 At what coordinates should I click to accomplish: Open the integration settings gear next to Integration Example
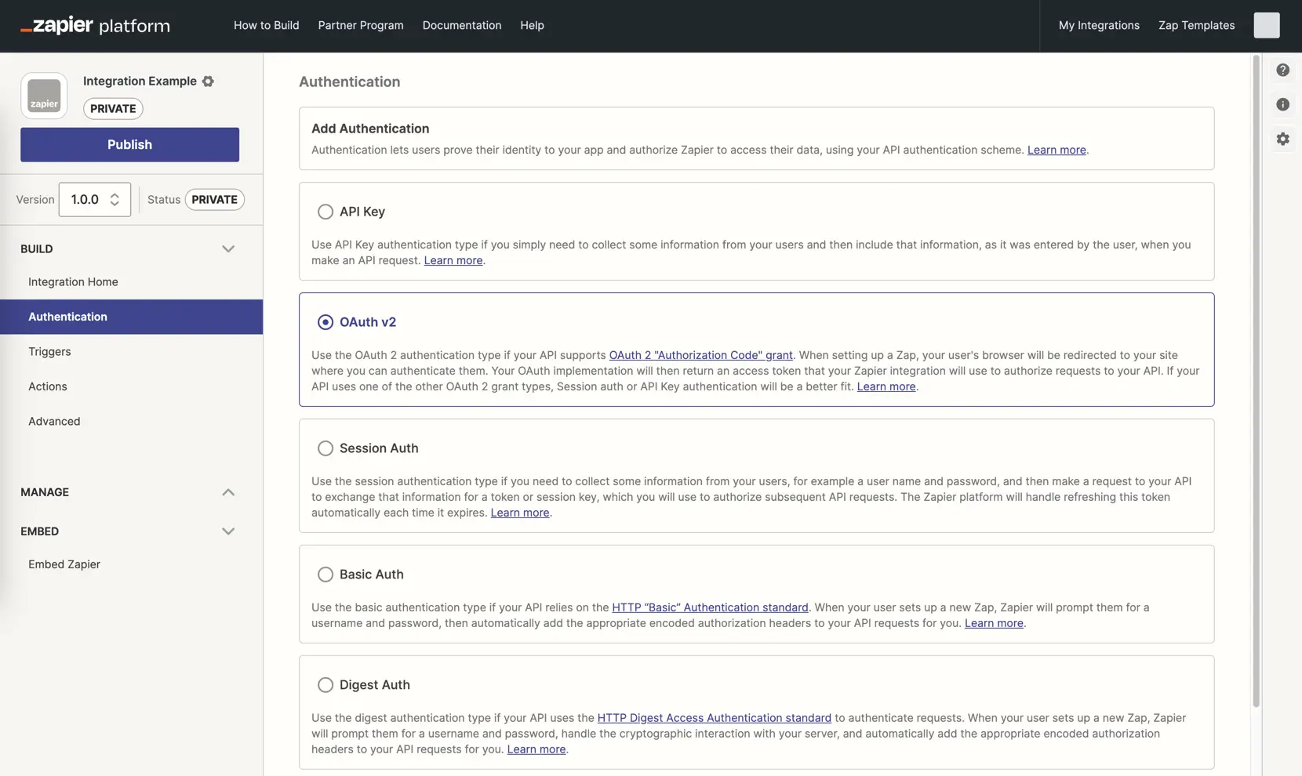tap(208, 81)
